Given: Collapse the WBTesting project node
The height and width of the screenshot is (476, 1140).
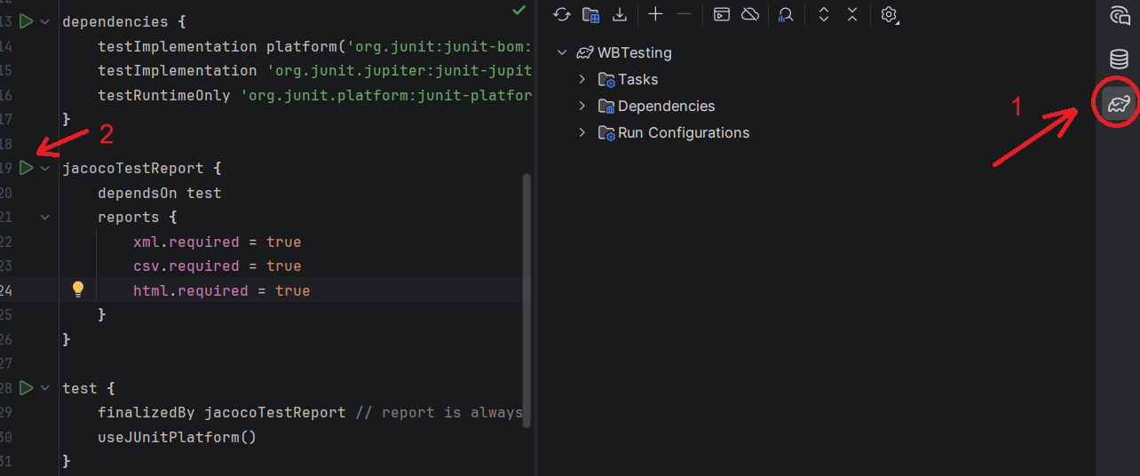Looking at the screenshot, I should click(561, 53).
